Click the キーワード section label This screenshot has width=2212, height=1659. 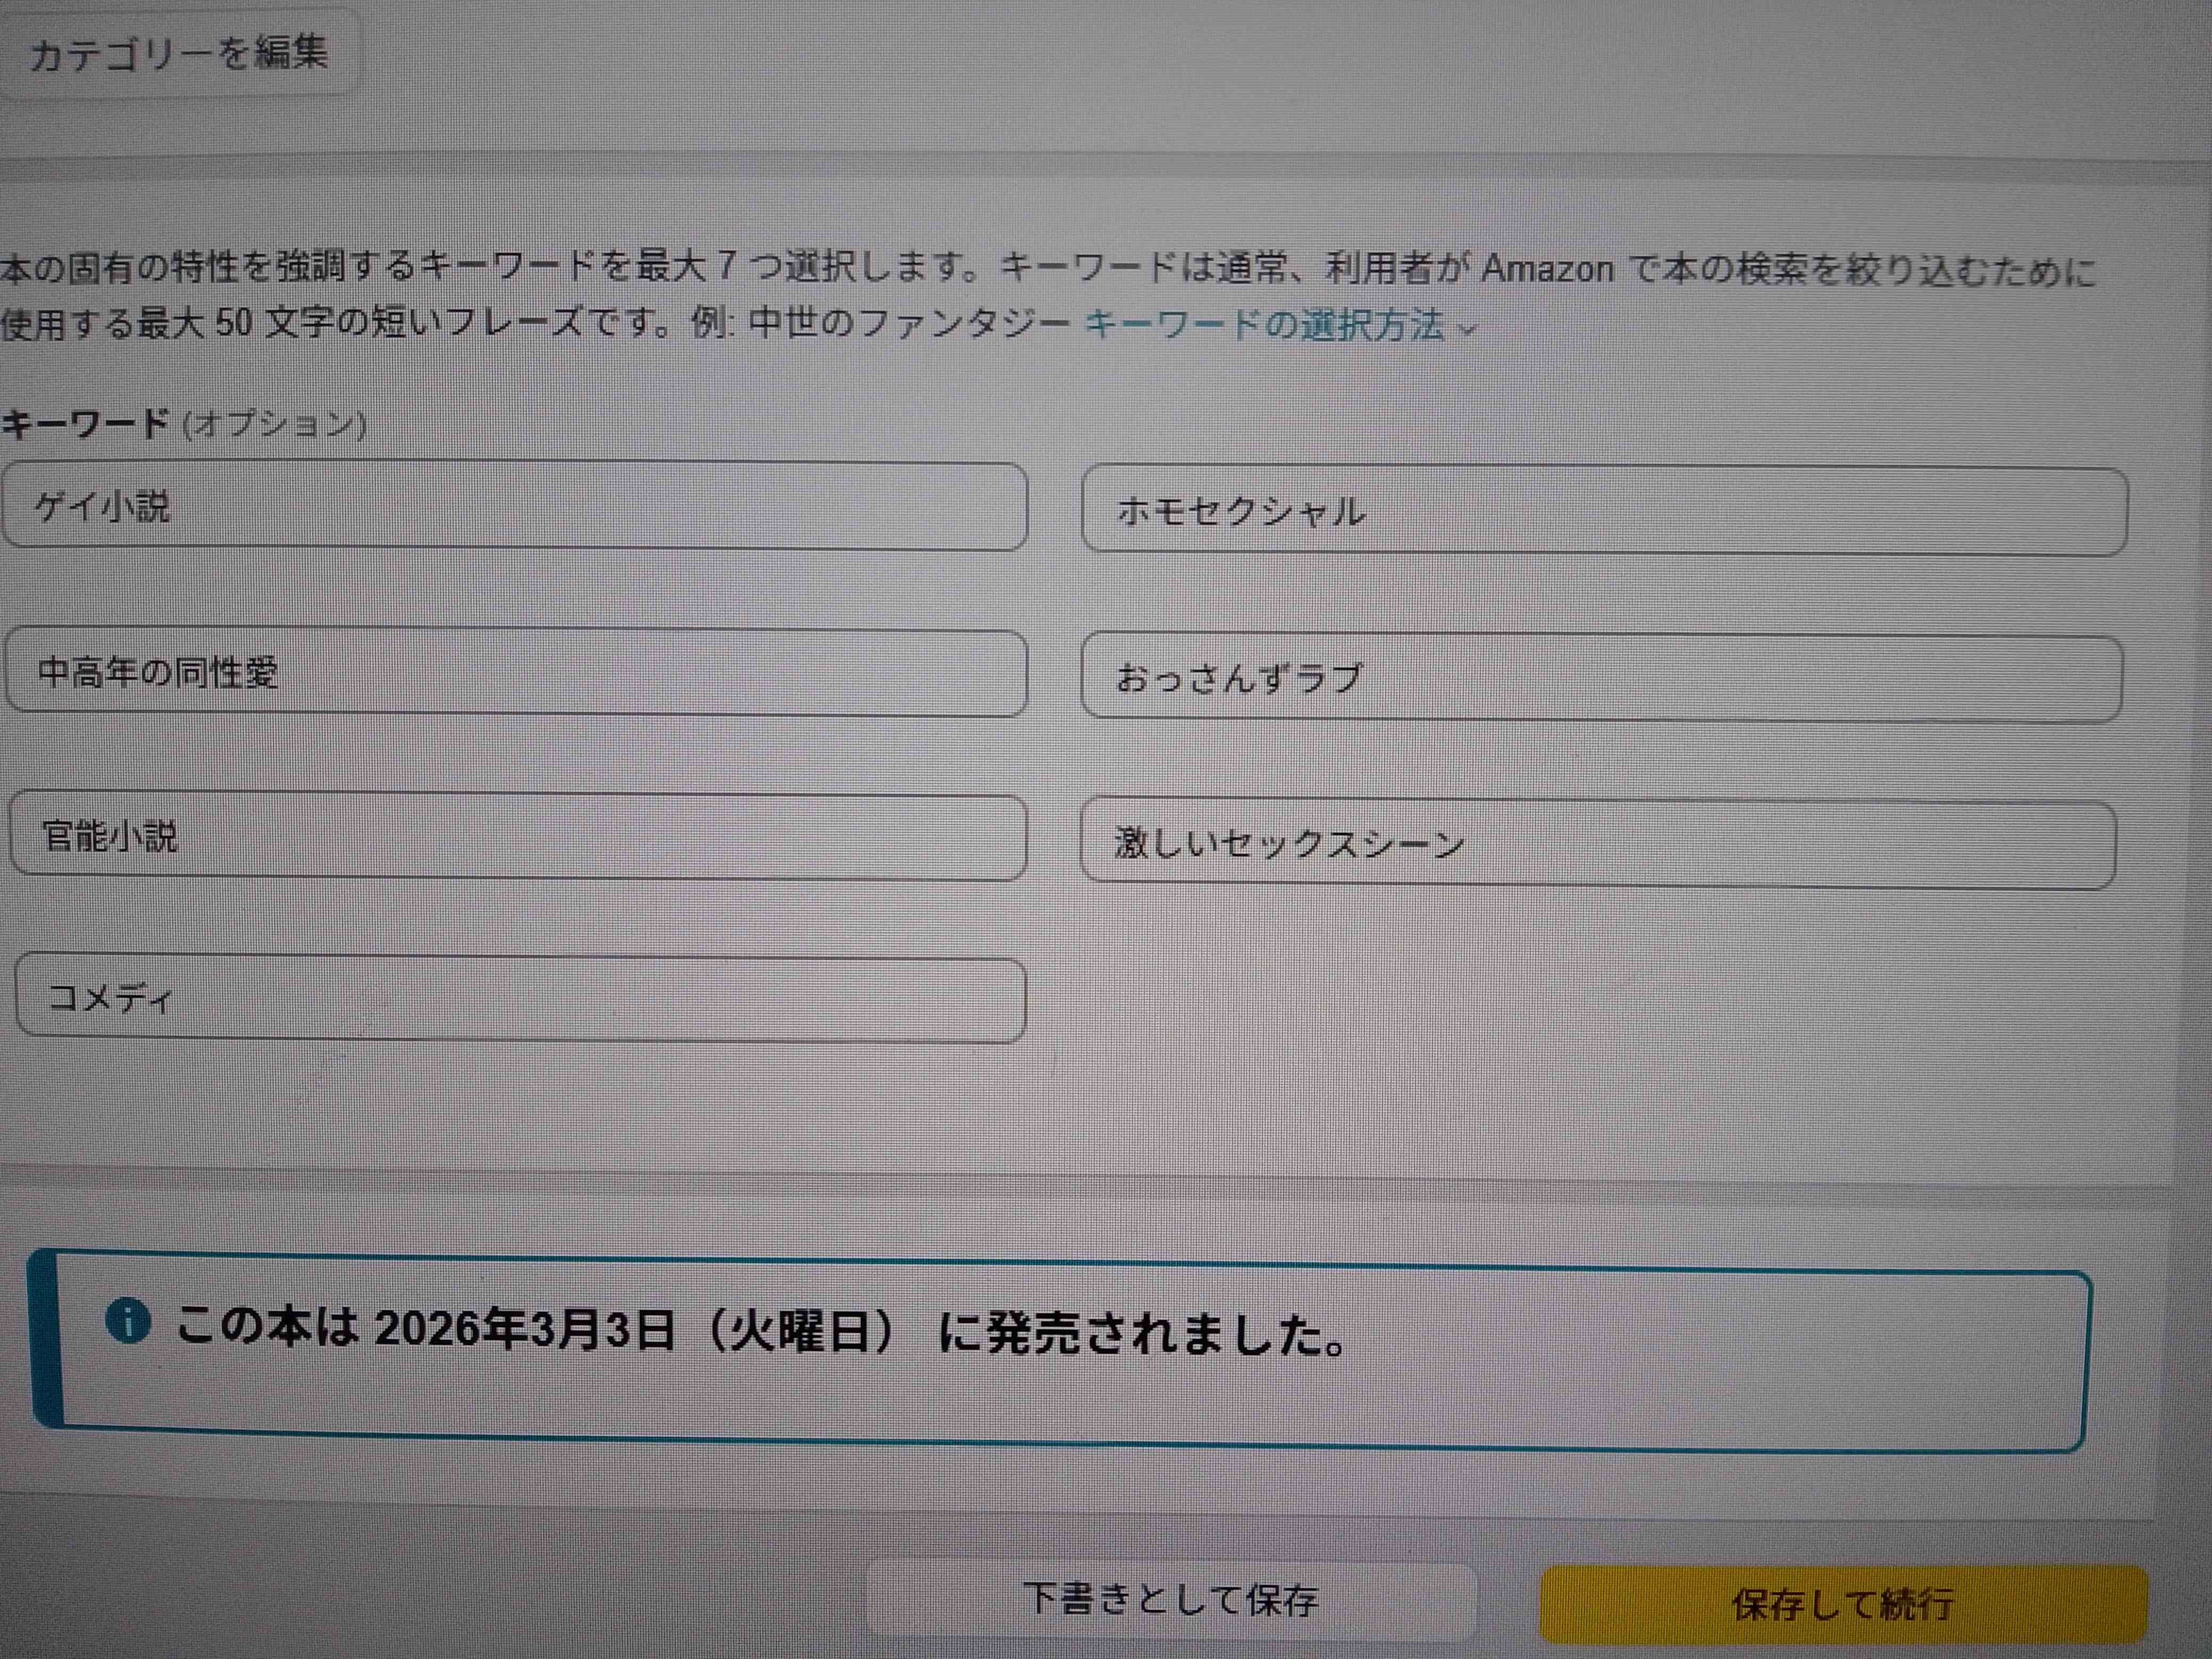(x=85, y=424)
